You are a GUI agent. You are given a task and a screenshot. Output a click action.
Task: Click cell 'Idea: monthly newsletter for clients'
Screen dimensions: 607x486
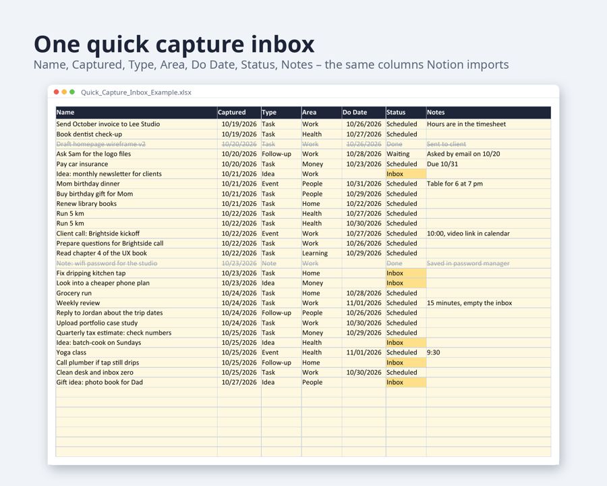(137, 173)
